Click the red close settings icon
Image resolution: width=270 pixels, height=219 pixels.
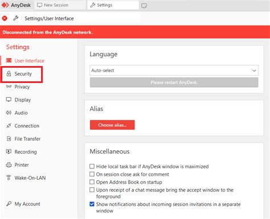5,18
